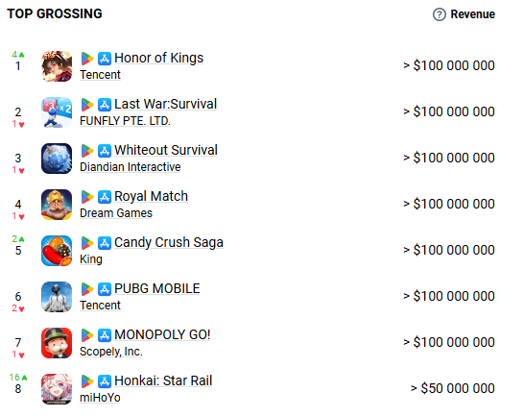
Task: Click App Store icon for Whiteout Survival
Action: click(x=105, y=151)
